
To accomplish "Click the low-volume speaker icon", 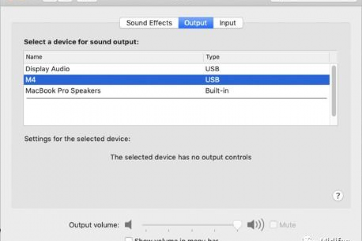I will click(x=128, y=224).
